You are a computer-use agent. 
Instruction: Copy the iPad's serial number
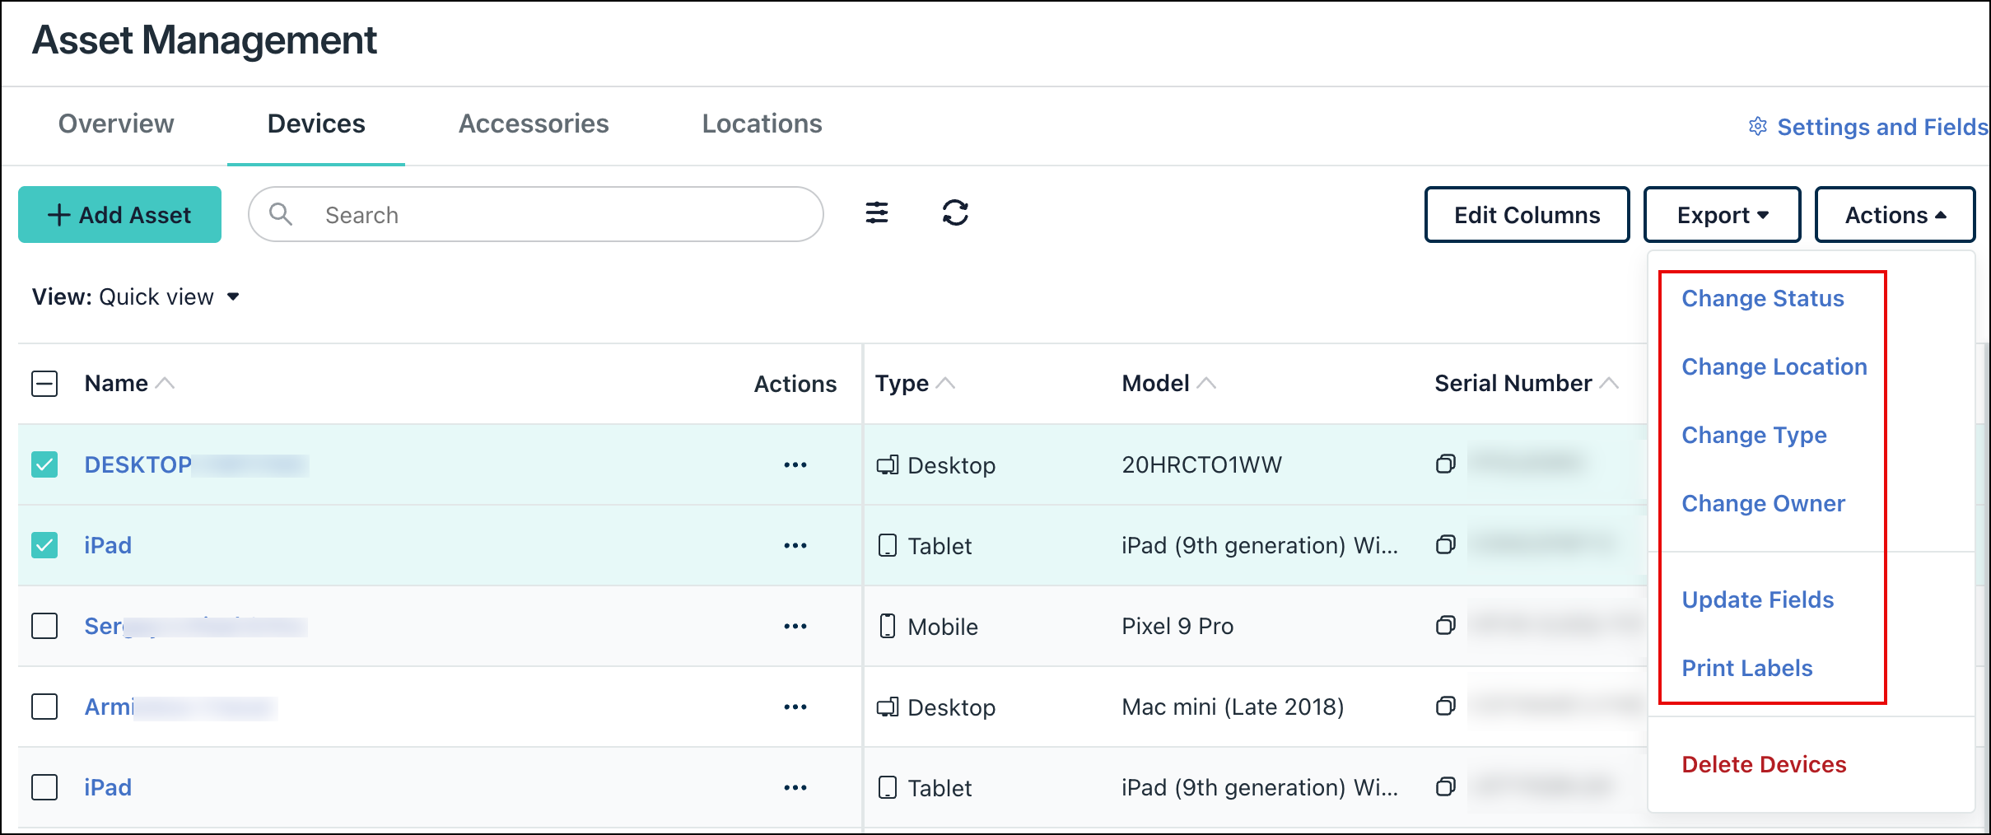point(1446,544)
